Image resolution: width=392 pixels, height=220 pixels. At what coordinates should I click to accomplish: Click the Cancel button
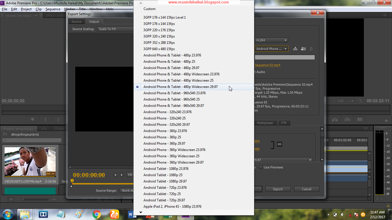tap(306, 189)
